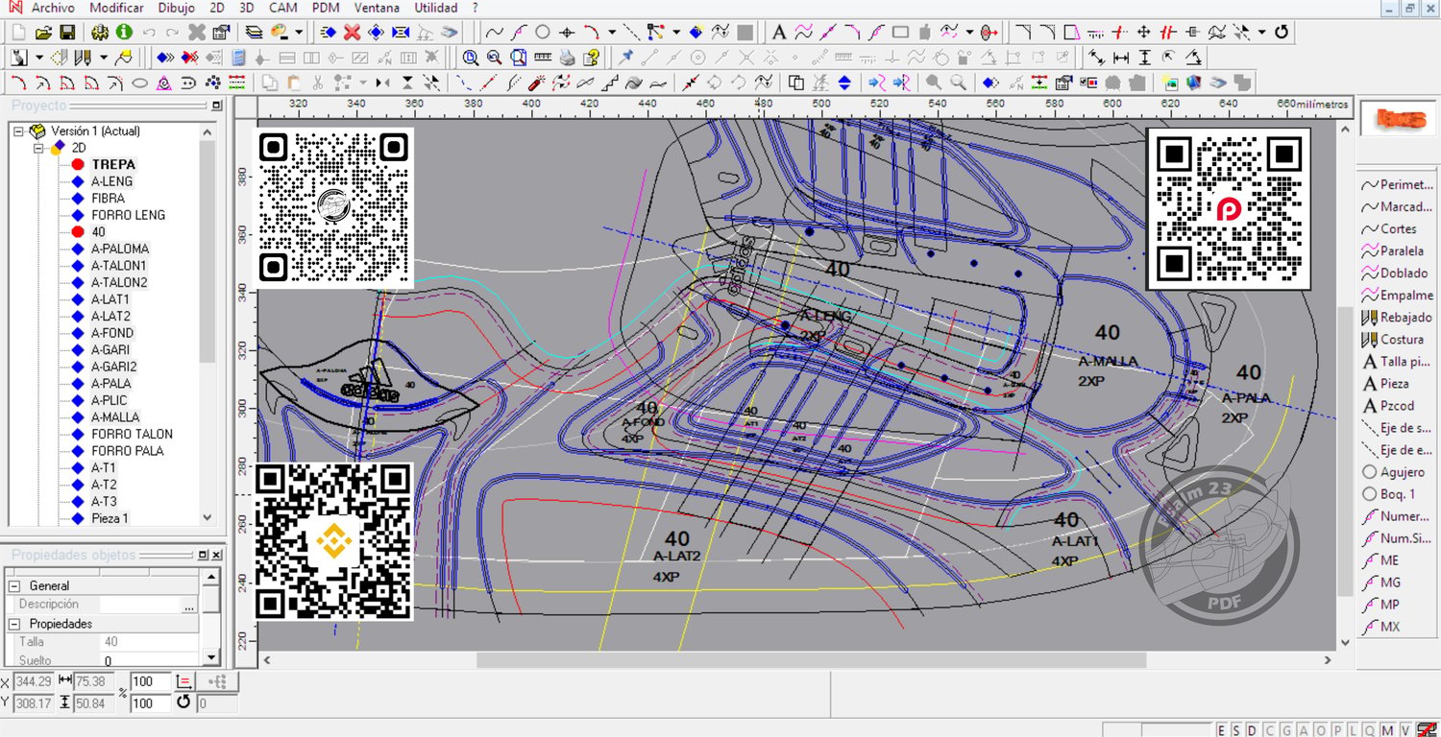The width and height of the screenshot is (1441, 737).
Task: Open the Modificar menu
Action: point(116,8)
